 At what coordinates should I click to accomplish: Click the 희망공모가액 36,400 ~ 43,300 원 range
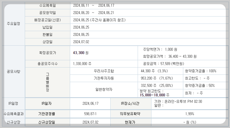click(x=170, y=56)
